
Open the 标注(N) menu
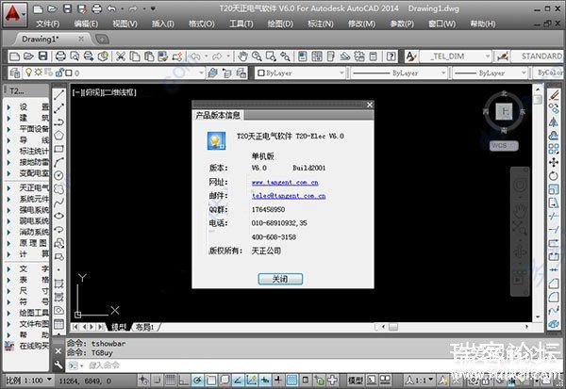click(320, 24)
